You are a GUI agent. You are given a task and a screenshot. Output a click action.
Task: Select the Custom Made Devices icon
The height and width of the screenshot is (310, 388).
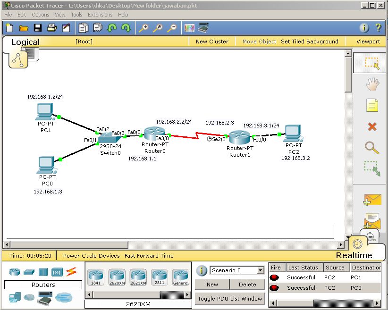[x=45, y=298]
